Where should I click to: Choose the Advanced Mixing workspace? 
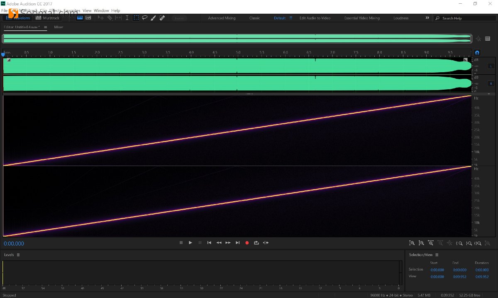[x=222, y=18]
